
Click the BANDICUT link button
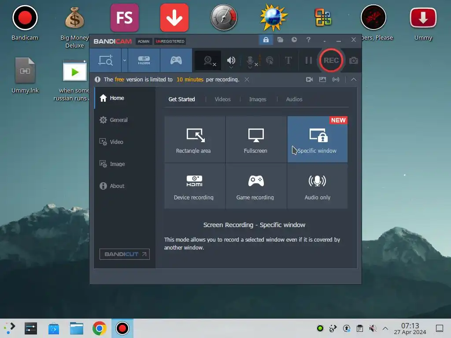125,254
